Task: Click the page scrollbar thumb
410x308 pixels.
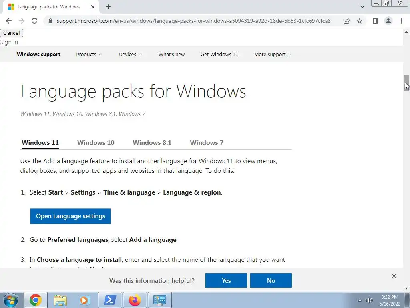Action: (406, 83)
